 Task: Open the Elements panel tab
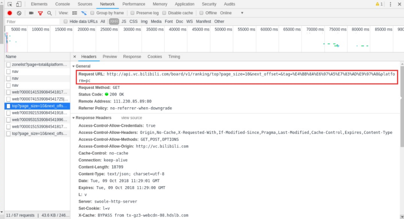[39, 4]
